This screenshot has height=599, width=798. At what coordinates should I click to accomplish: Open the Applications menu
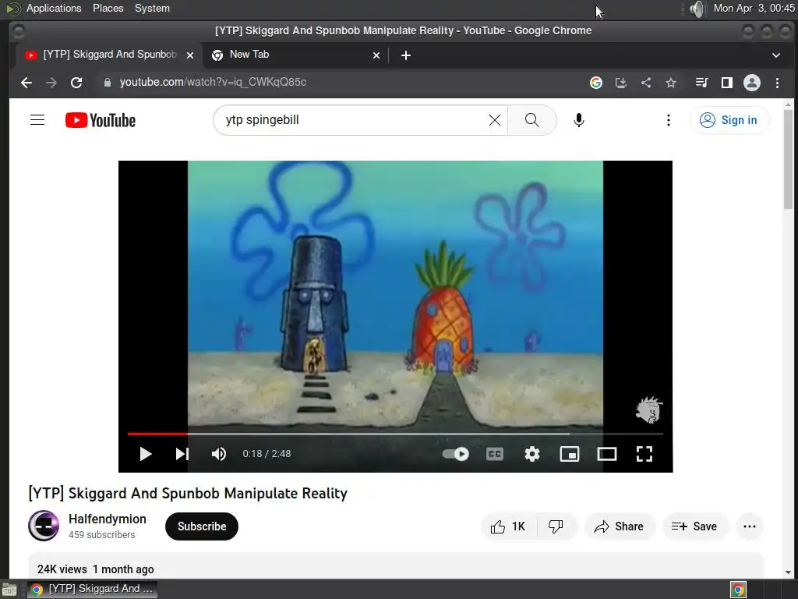[x=54, y=8]
